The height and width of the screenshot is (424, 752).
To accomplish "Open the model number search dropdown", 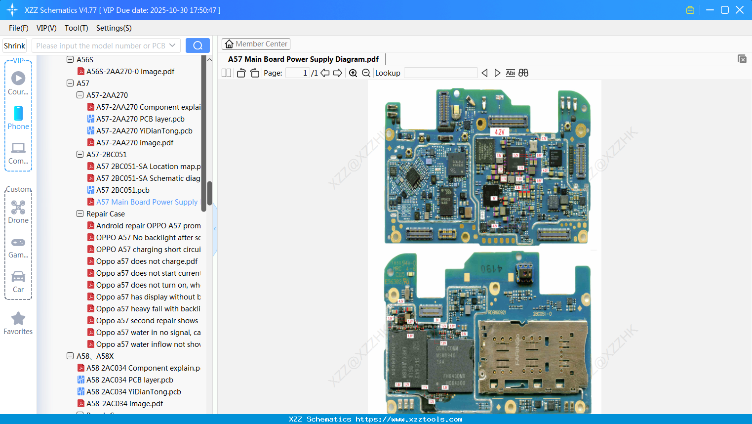I will (171, 45).
